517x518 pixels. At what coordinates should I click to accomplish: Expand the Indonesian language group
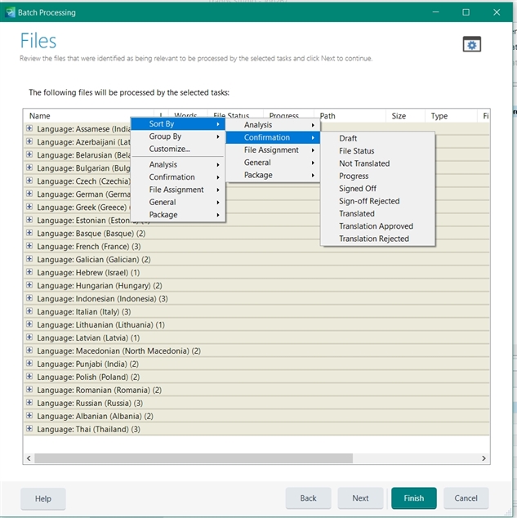pyautogui.click(x=29, y=298)
